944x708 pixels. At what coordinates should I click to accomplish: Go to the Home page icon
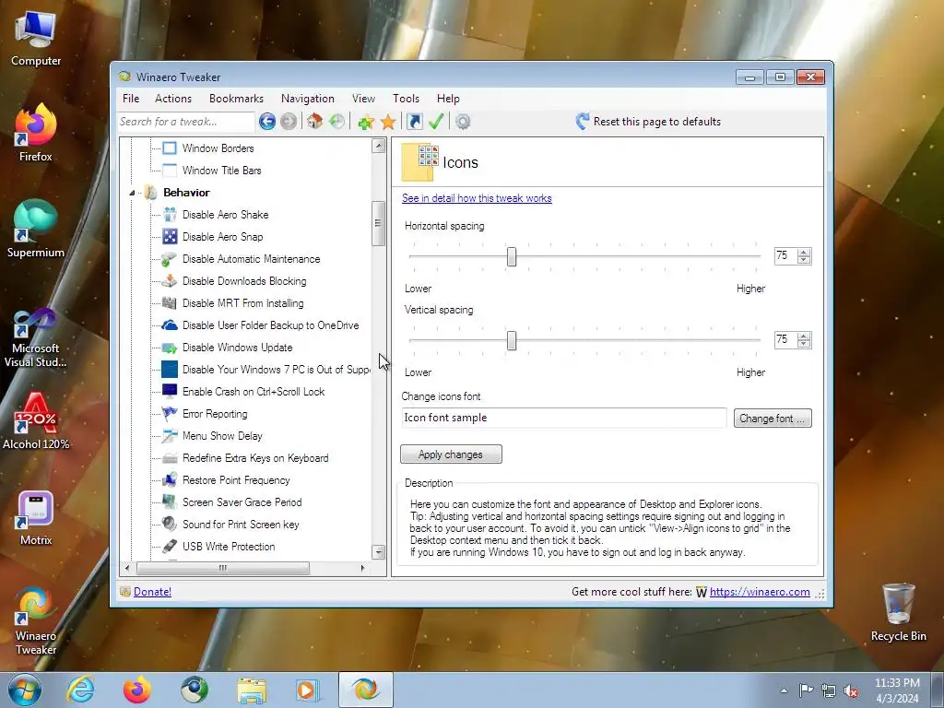pyautogui.click(x=315, y=122)
